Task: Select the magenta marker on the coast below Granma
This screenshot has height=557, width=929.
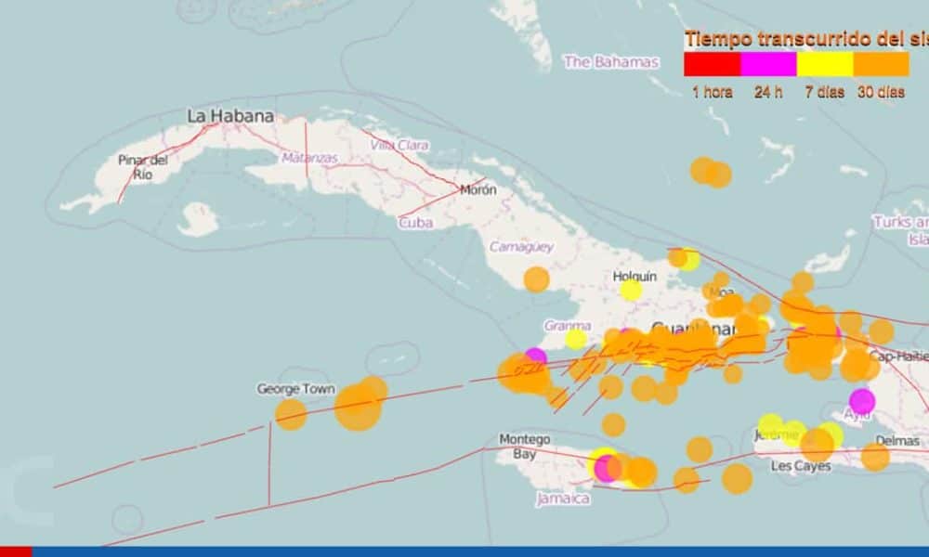Action: [x=535, y=358]
